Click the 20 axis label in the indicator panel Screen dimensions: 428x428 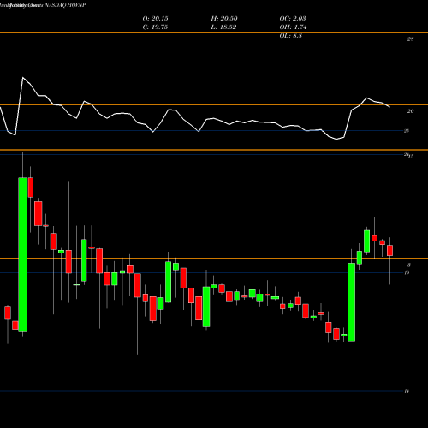pos(410,111)
